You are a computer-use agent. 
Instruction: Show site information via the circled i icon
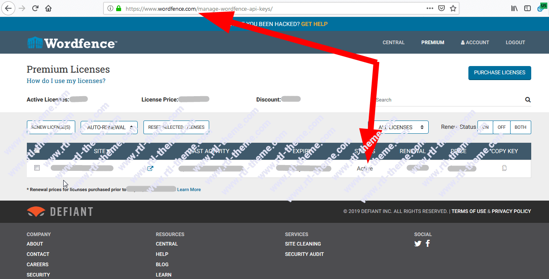pos(110,8)
